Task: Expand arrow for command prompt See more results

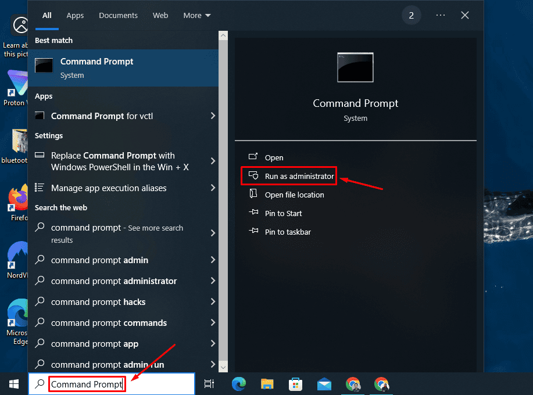Action: tap(213, 233)
